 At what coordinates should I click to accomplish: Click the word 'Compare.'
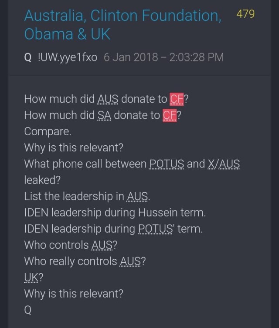[x=48, y=131]
